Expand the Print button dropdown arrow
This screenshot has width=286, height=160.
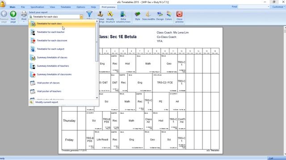(24, 22)
